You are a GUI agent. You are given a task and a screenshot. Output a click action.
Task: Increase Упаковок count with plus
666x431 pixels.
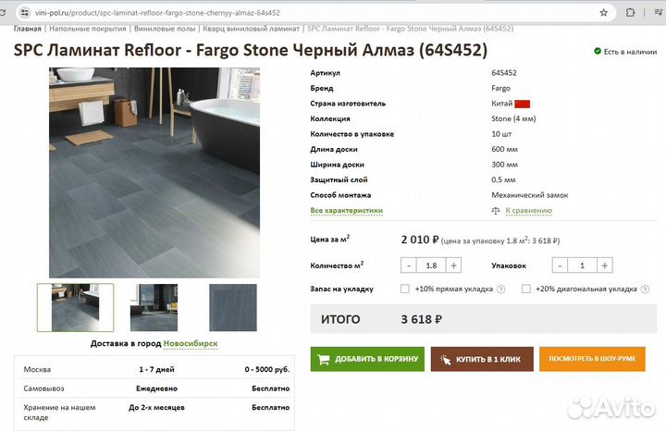point(605,265)
